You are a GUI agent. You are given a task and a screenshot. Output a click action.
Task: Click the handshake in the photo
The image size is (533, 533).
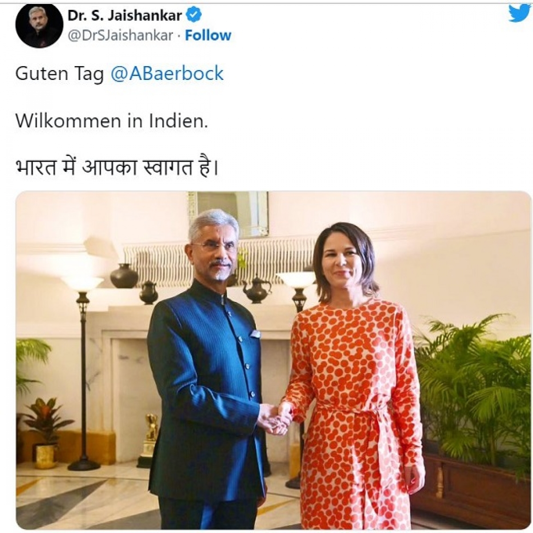pyautogui.click(x=275, y=418)
